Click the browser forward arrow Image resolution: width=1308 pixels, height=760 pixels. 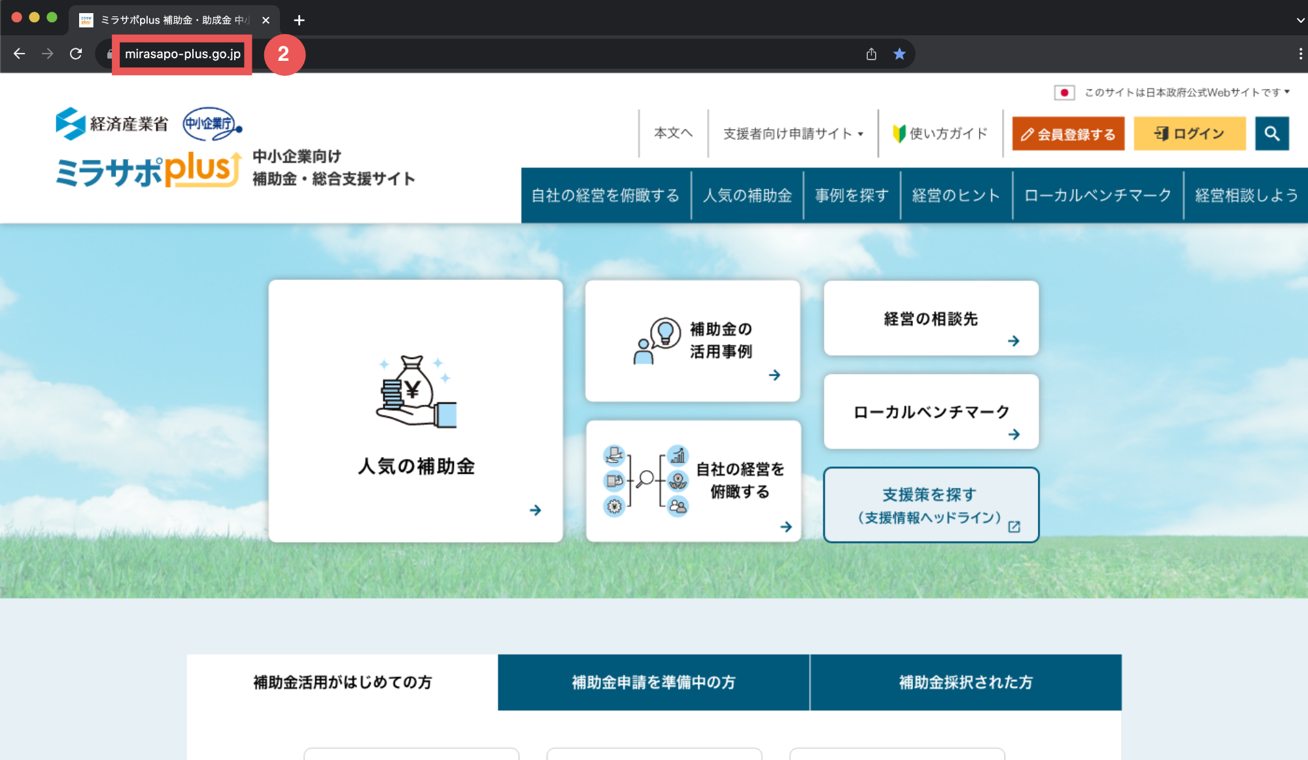pos(48,54)
